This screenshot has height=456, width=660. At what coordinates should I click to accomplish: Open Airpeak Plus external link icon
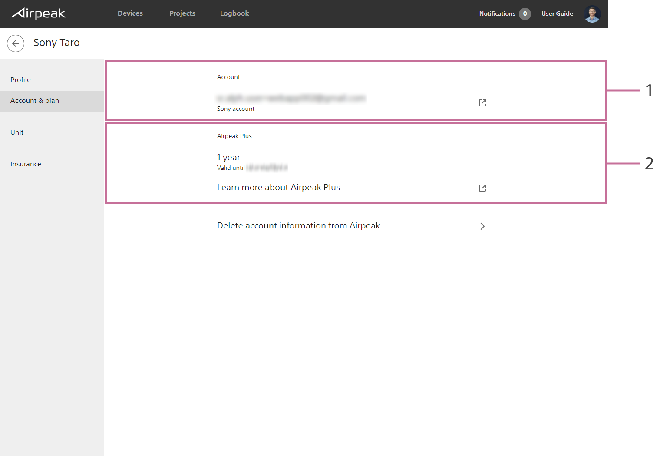[x=482, y=188]
